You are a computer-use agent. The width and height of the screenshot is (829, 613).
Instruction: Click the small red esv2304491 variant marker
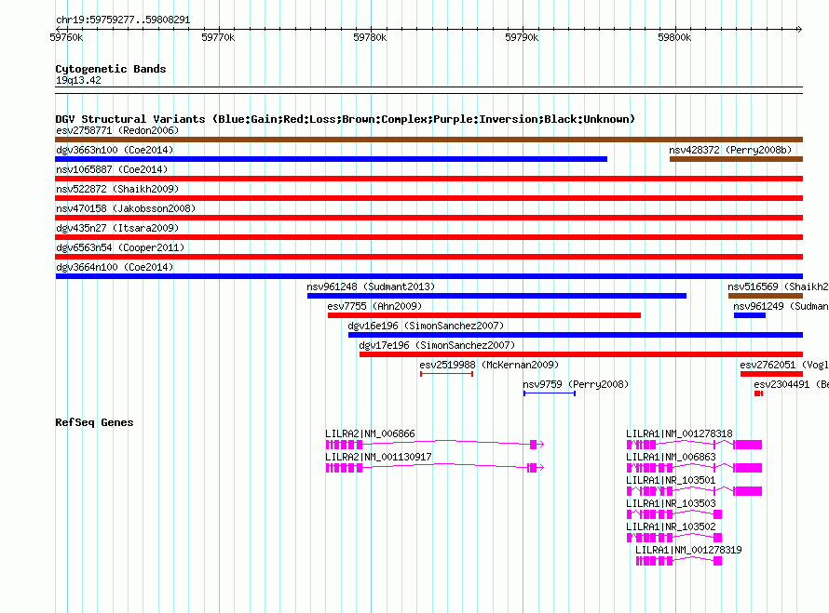point(758,393)
